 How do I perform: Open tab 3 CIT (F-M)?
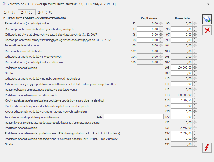point(45,12)
